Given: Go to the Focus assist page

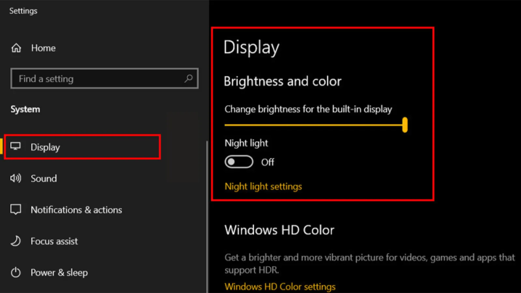Looking at the screenshot, I should tap(54, 241).
